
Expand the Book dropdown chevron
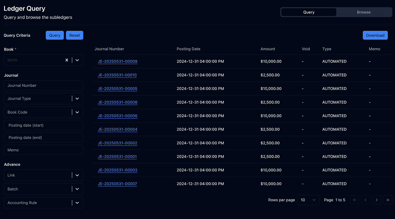tap(77, 60)
